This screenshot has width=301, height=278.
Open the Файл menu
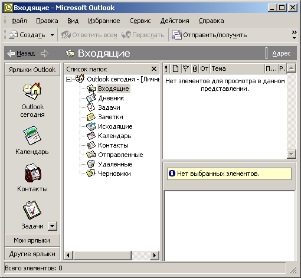[x=19, y=21]
